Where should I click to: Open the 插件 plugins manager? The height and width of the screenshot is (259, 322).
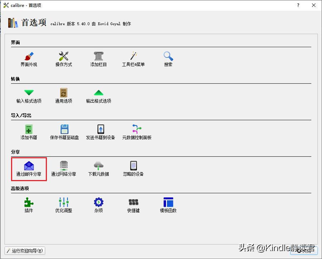pos(29,204)
